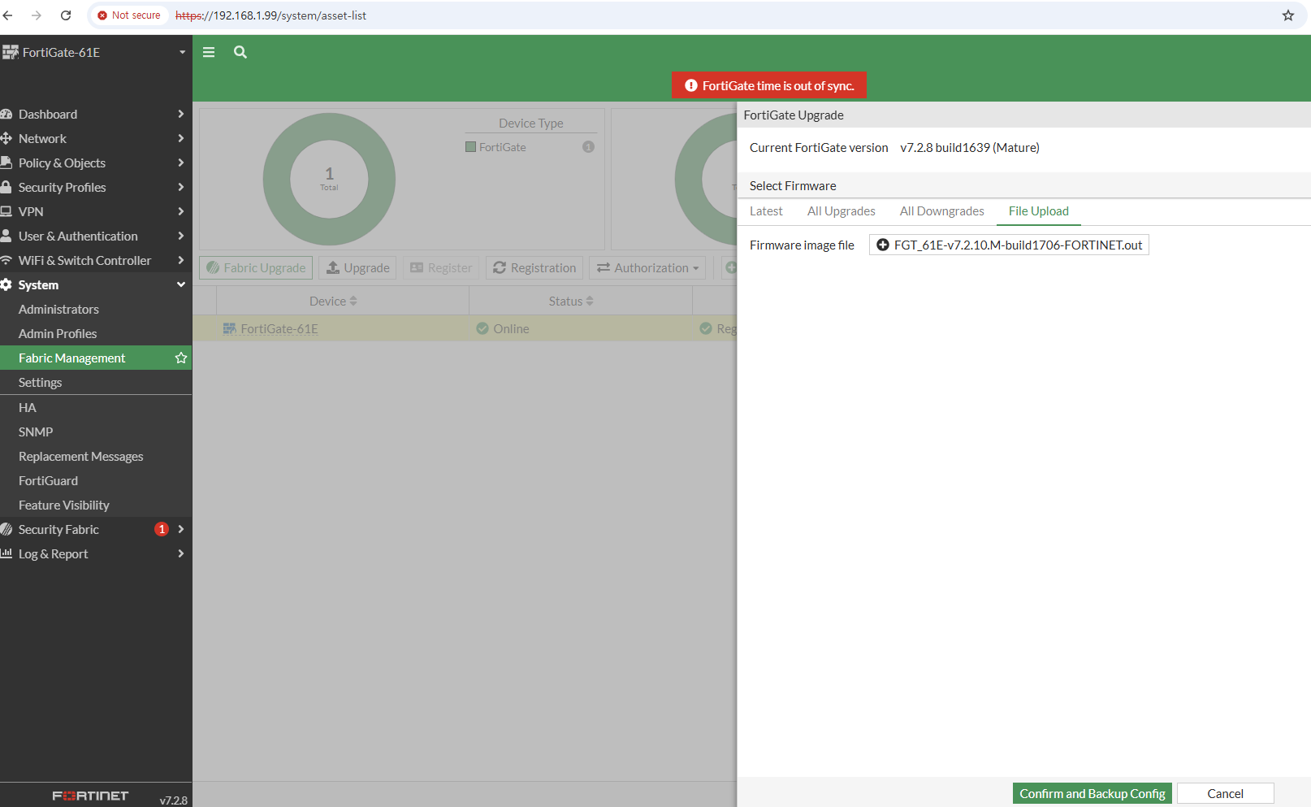Click the Fortinet logo at sidebar bottom
Image resolution: width=1311 pixels, height=807 pixels.
[x=90, y=796]
